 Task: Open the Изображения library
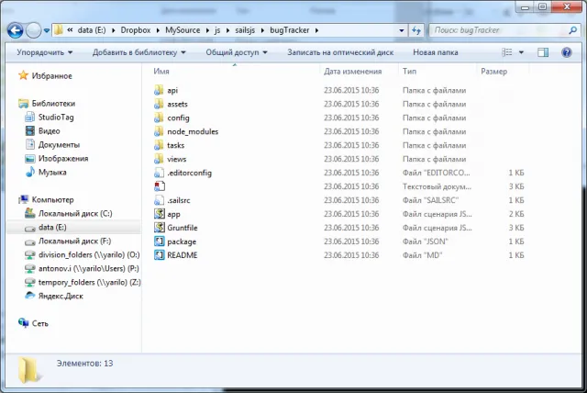(x=63, y=159)
